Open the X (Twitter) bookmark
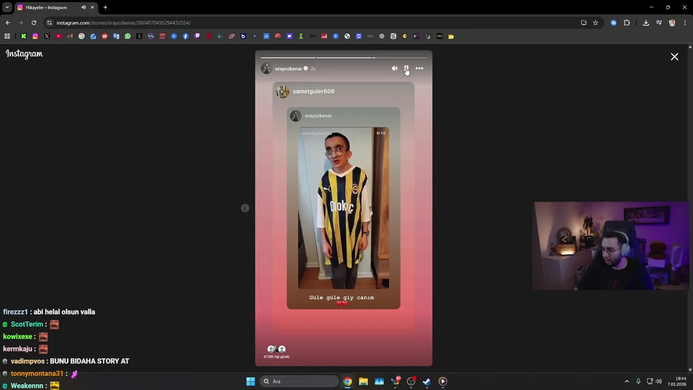This screenshot has height=390, width=693. point(47,36)
